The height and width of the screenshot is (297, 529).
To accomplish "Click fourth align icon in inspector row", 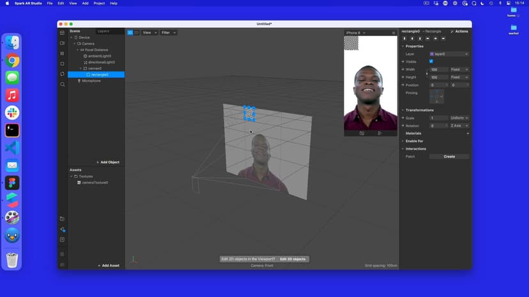I will click(x=428, y=39).
